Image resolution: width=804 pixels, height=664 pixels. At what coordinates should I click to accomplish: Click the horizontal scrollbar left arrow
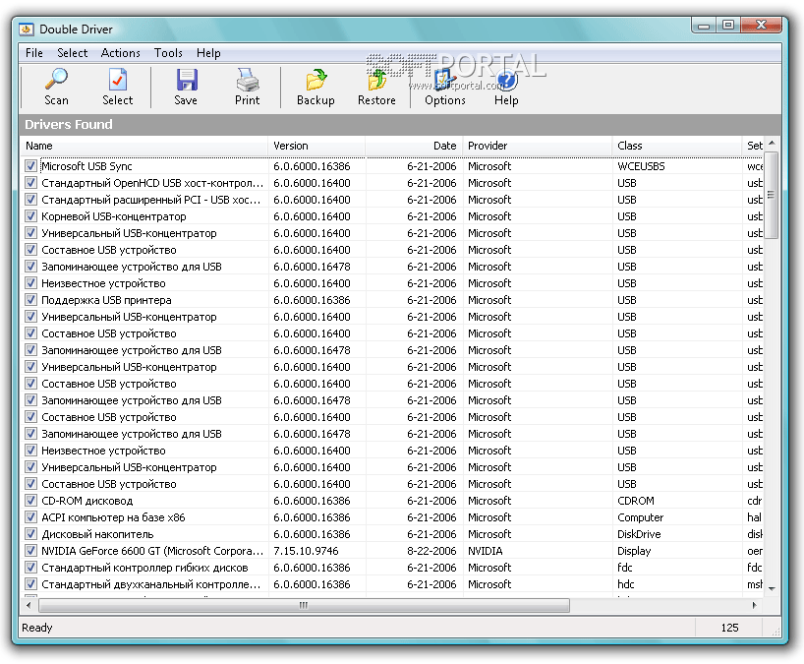coord(29,605)
